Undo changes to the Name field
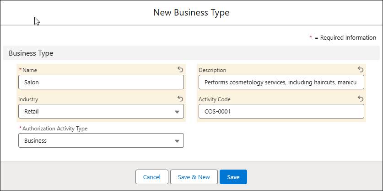 (180, 70)
